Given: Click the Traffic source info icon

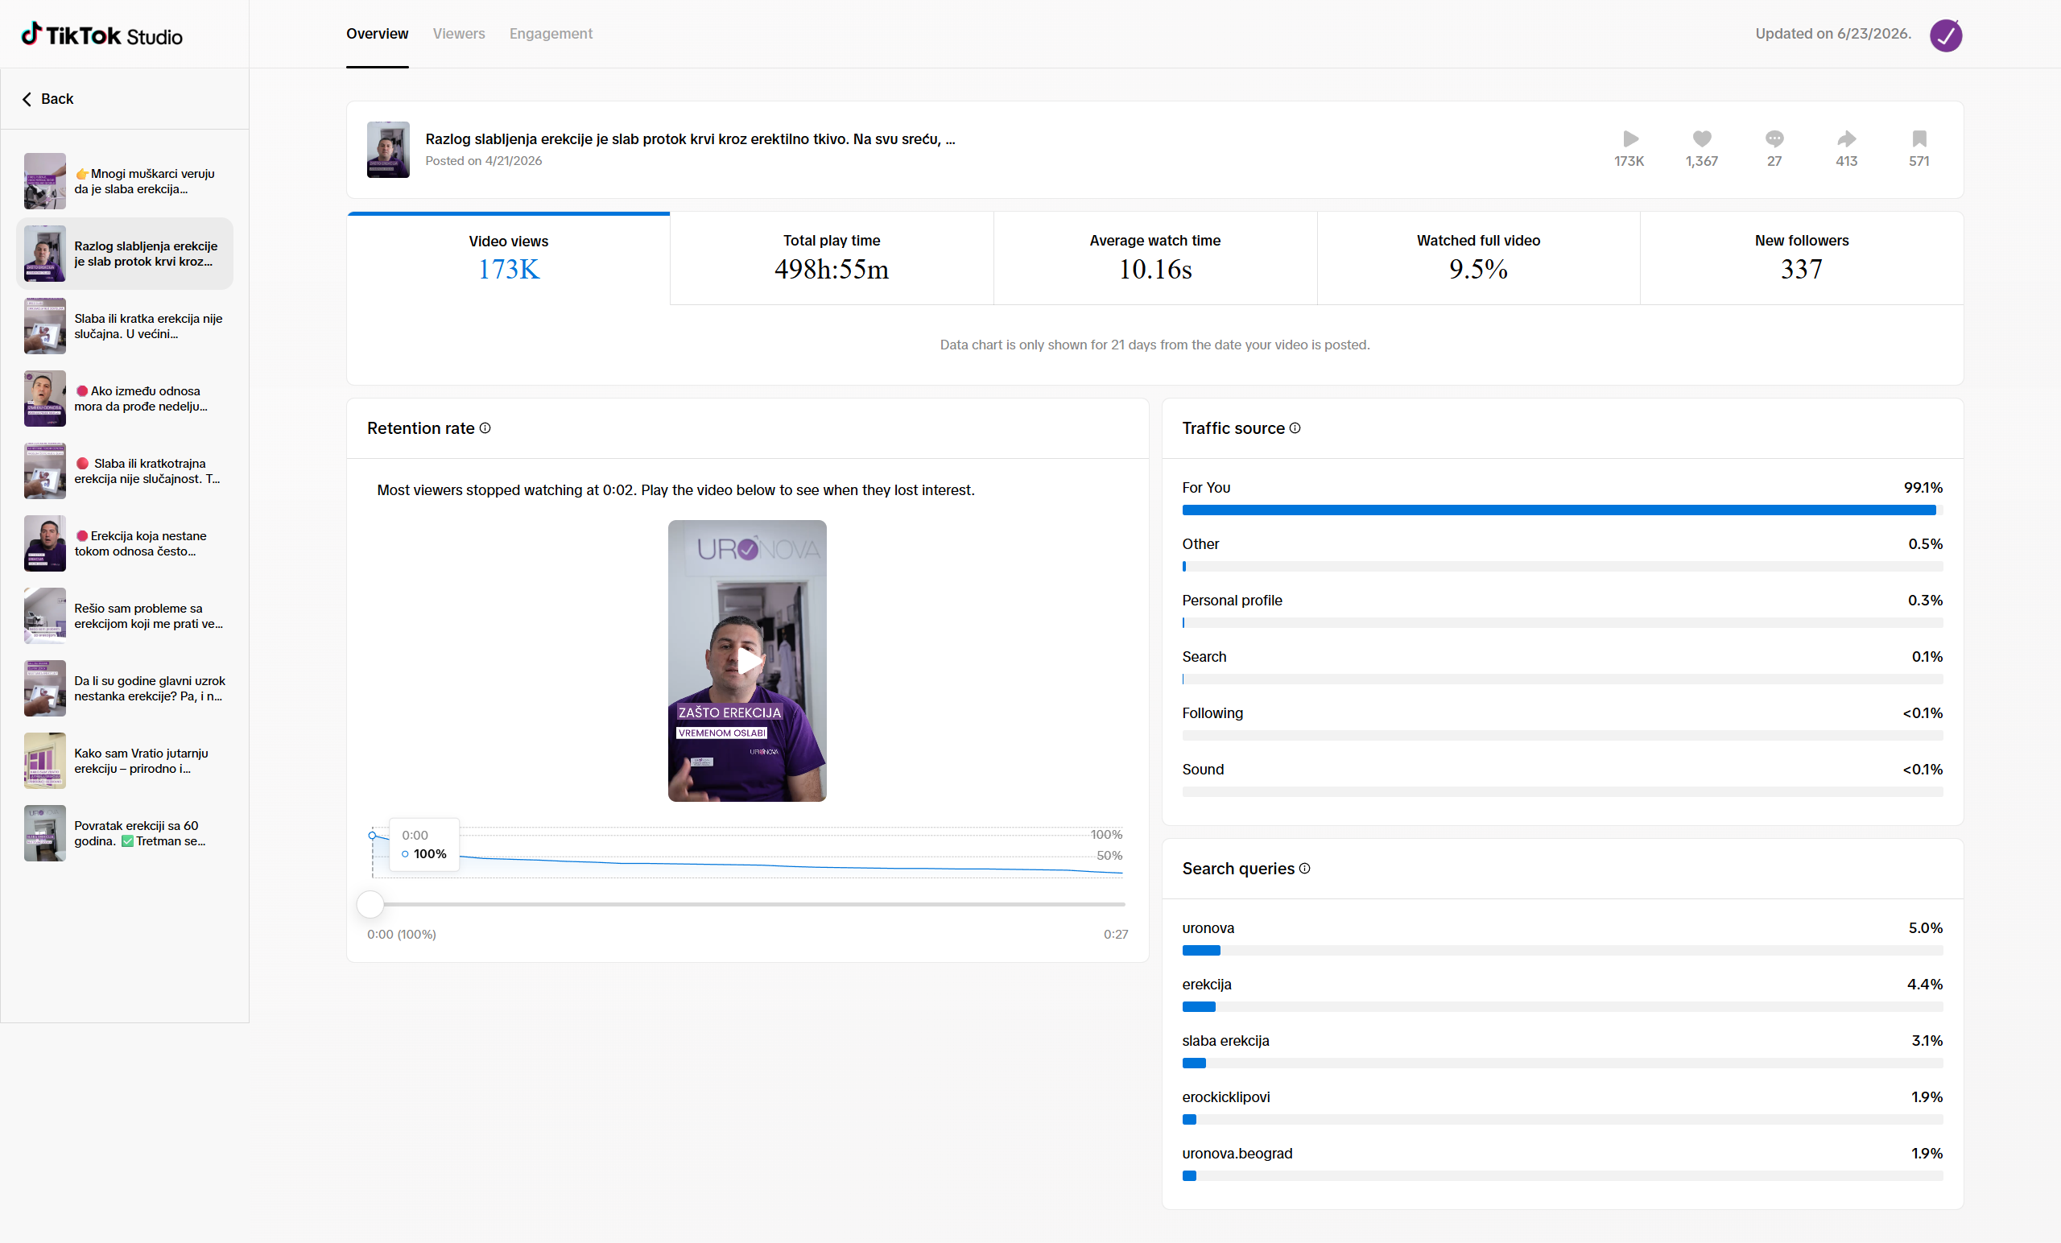Looking at the screenshot, I should pyautogui.click(x=1295, y=428).
